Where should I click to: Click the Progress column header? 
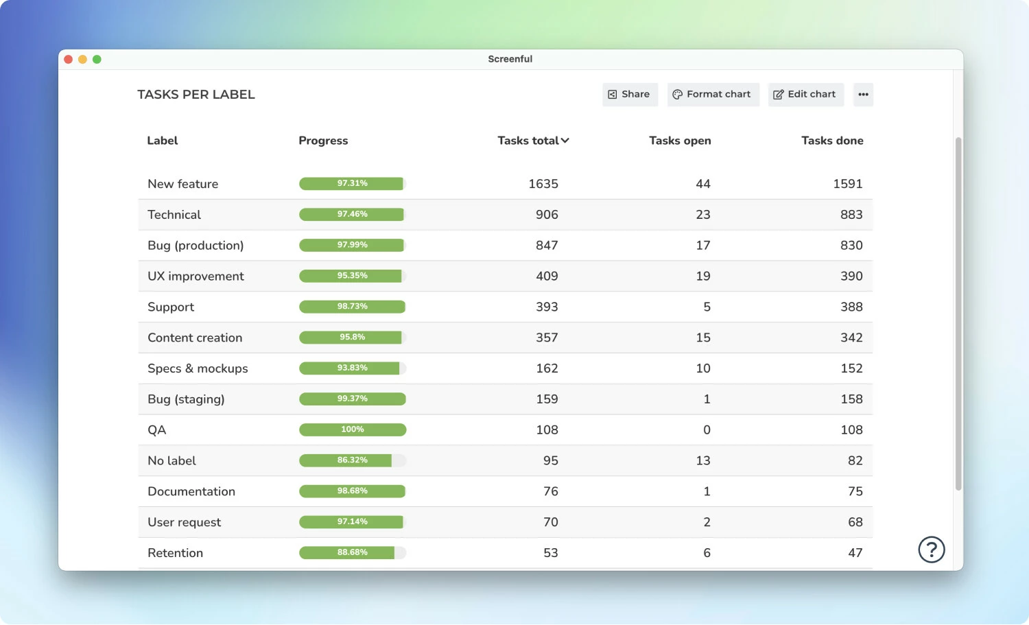[323, 141]
